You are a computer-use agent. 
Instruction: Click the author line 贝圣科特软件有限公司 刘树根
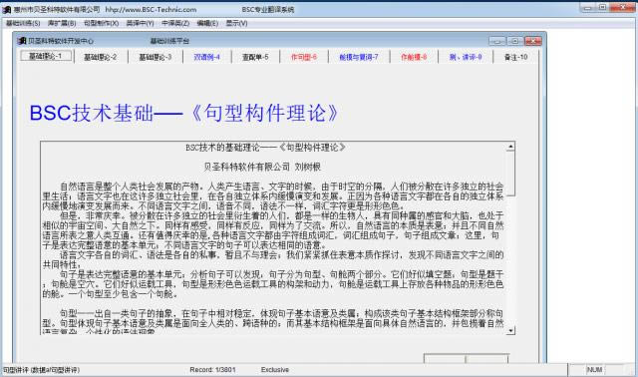262,167
